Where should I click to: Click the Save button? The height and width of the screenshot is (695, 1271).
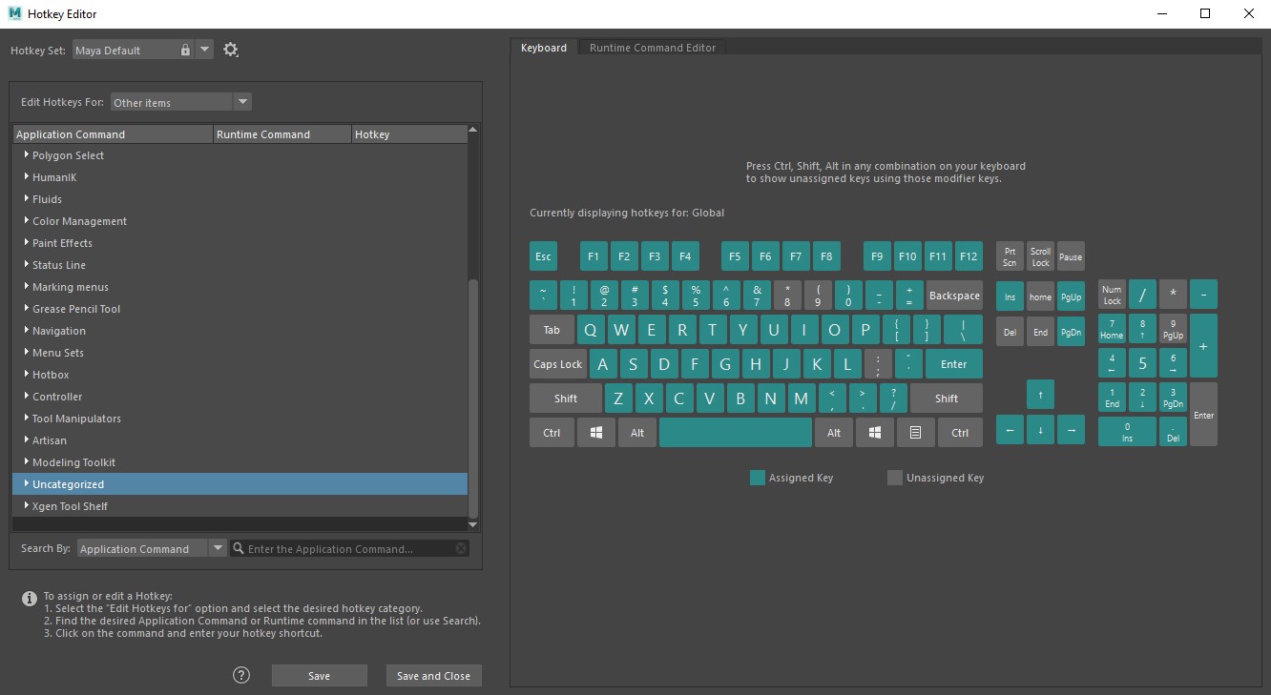319,675
